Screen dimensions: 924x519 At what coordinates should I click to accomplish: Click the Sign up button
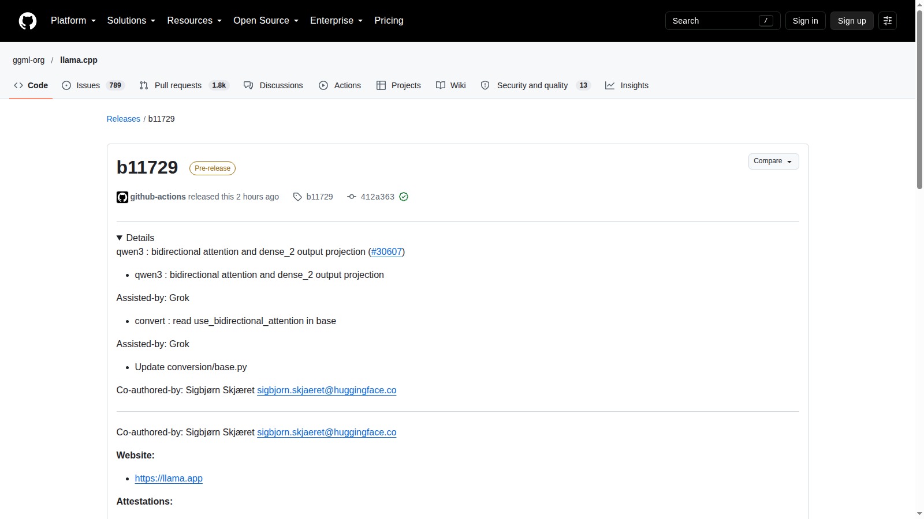pyautogui.click(x=852, y=21)
